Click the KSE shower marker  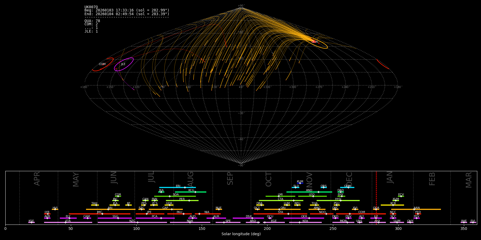31,222
